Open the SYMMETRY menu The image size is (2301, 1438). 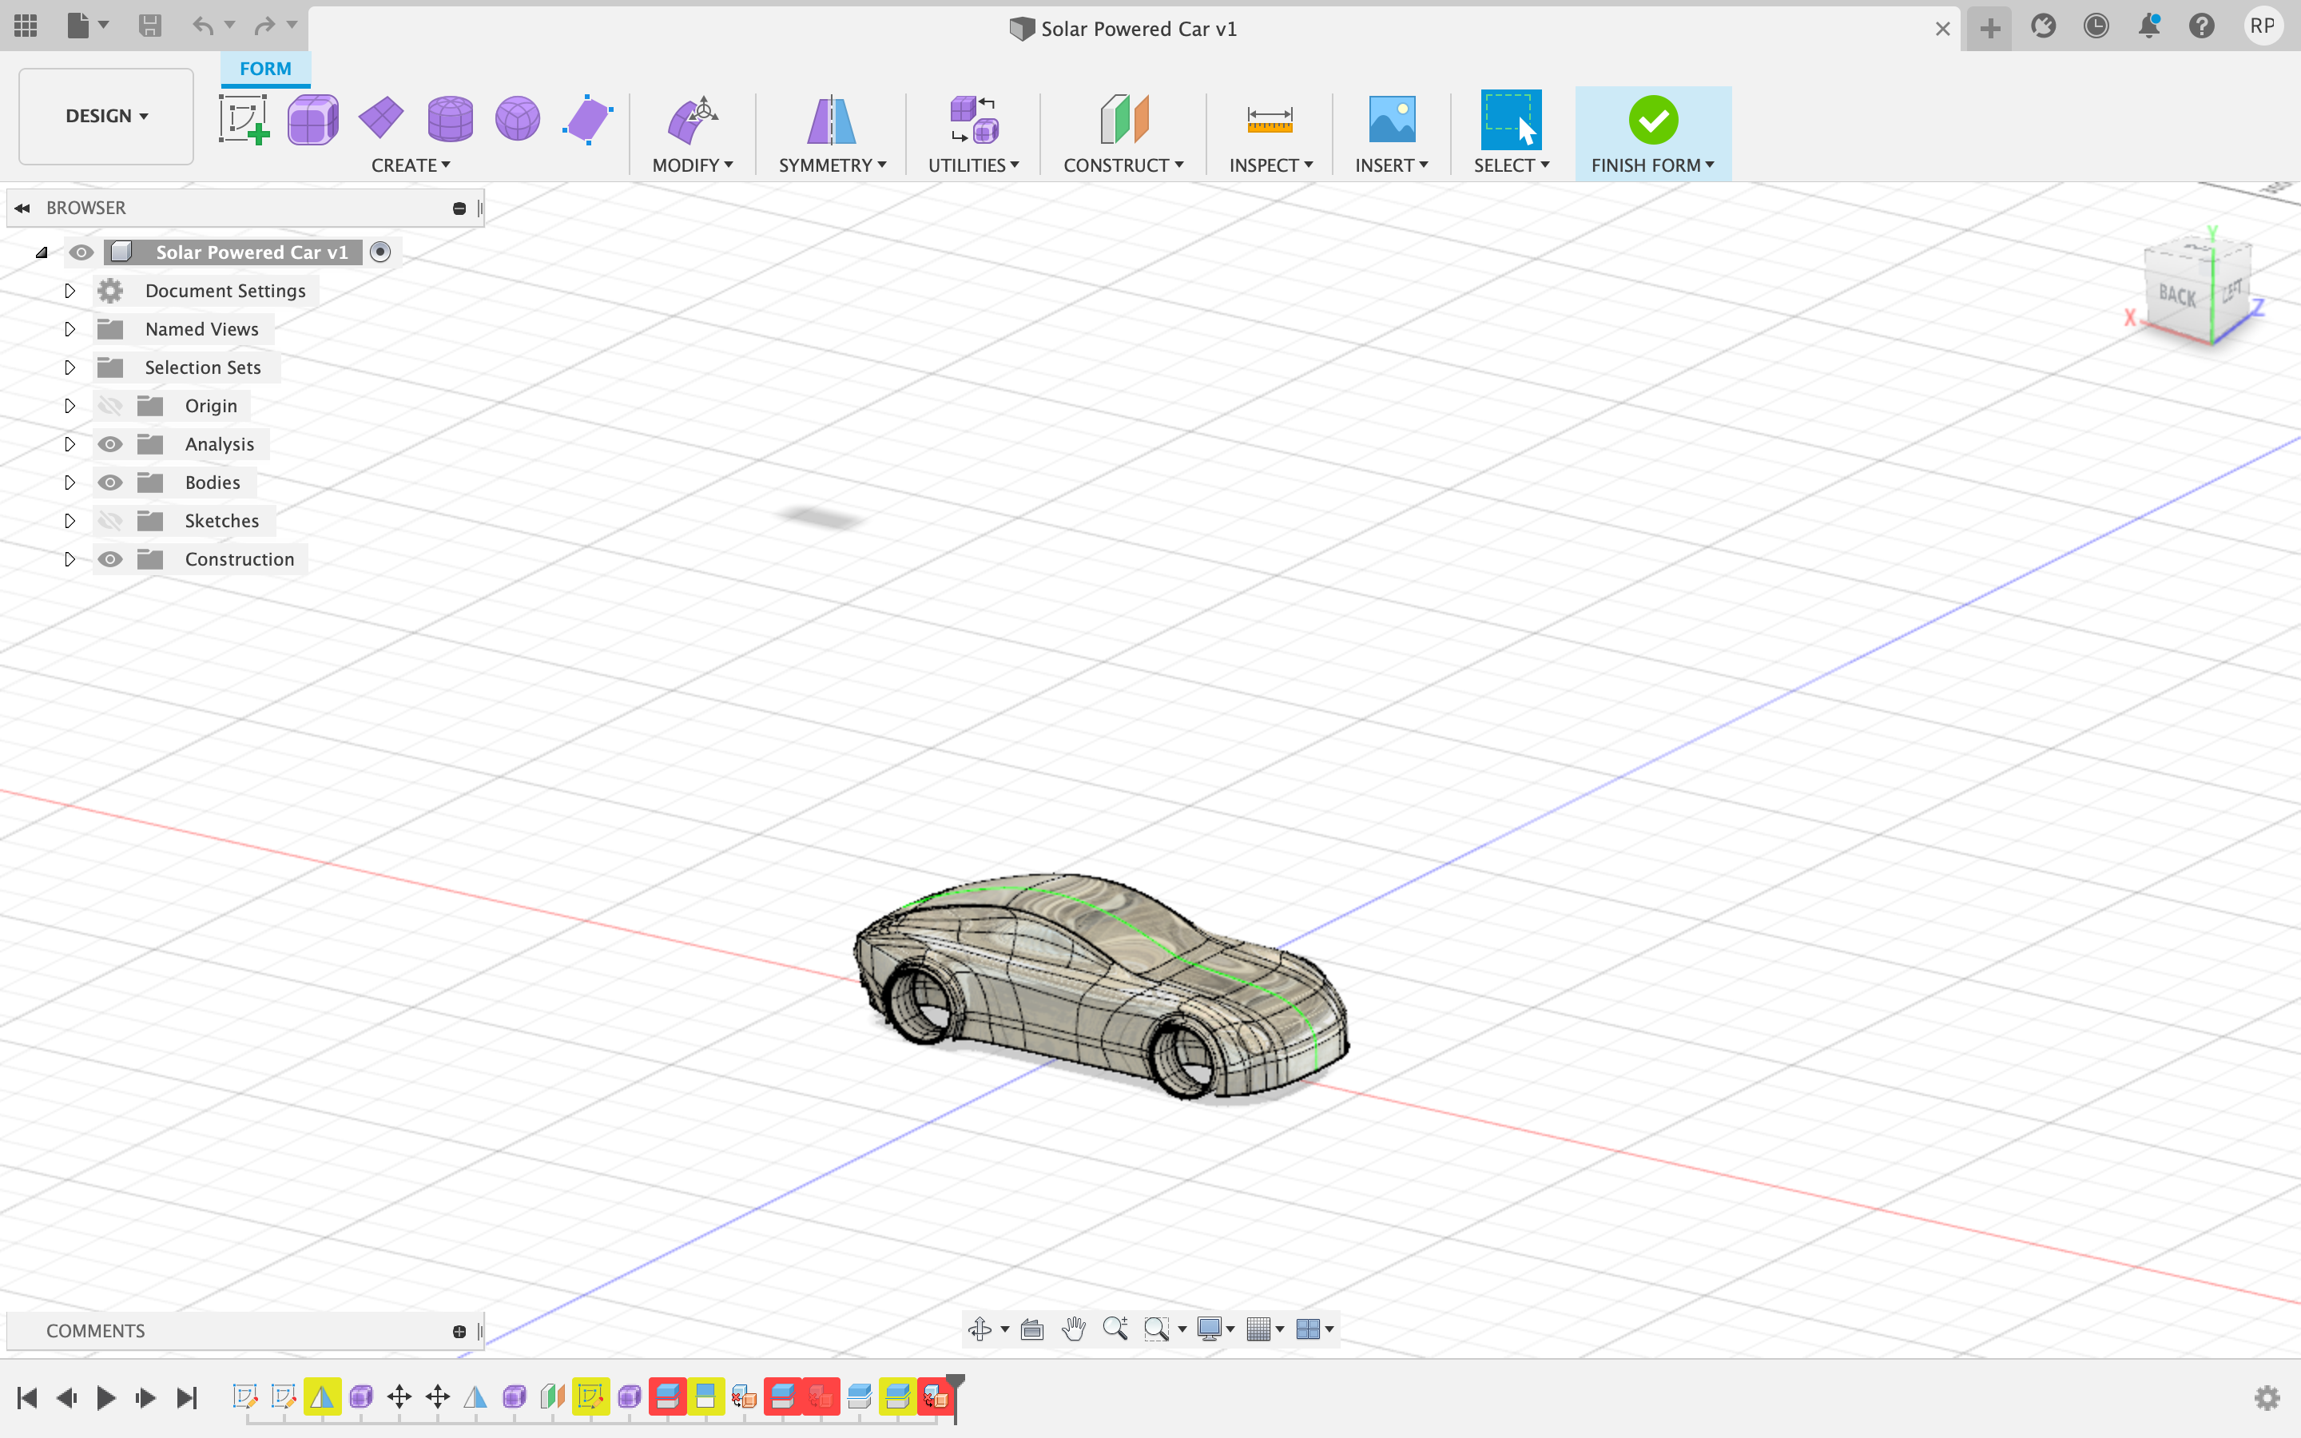(x=832, y=165)
